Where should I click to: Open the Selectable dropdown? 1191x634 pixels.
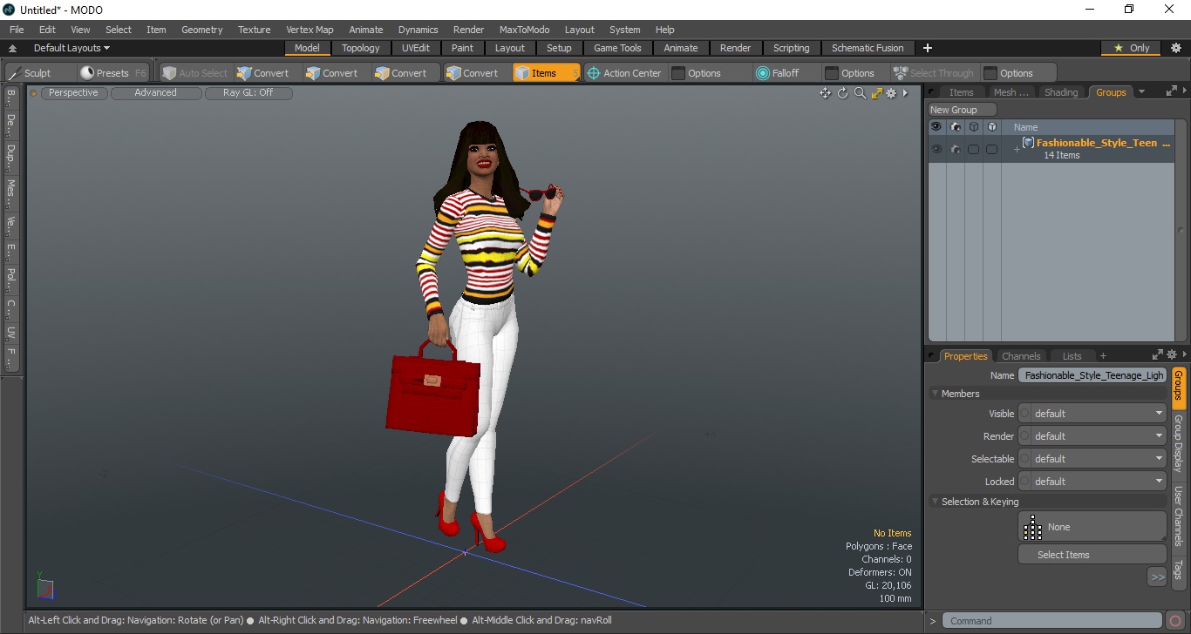coord(1092,459)
